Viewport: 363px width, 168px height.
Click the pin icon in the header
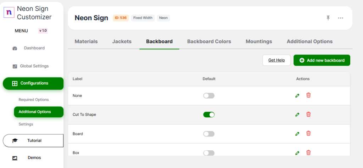coord(328,18)
